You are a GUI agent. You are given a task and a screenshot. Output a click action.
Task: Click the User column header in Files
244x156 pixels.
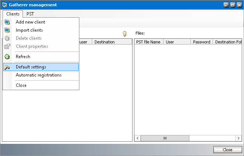177,42
